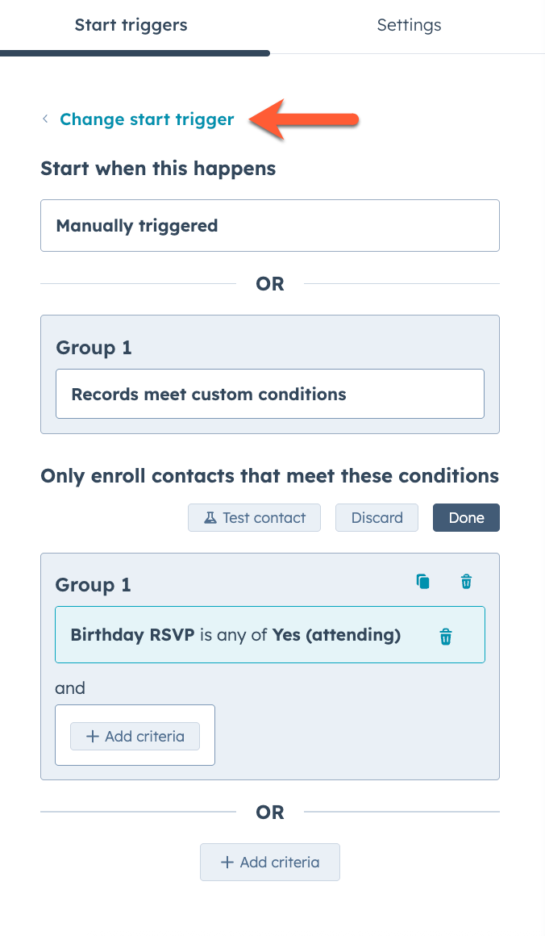The width and height of the screenshot is (545, 936).
Task: Open the Manually triggered trigger for editing
Action: (x=269, y=226)
